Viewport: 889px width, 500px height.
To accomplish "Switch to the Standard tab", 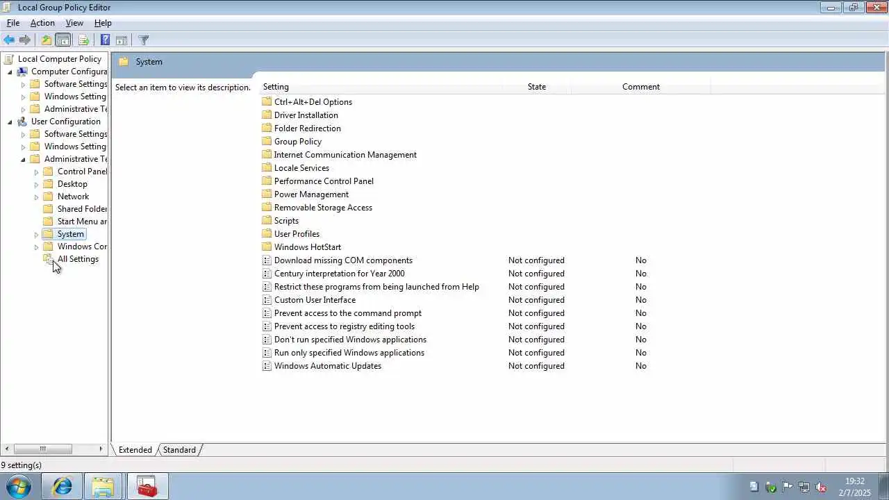I will click(x=179, y=450).
